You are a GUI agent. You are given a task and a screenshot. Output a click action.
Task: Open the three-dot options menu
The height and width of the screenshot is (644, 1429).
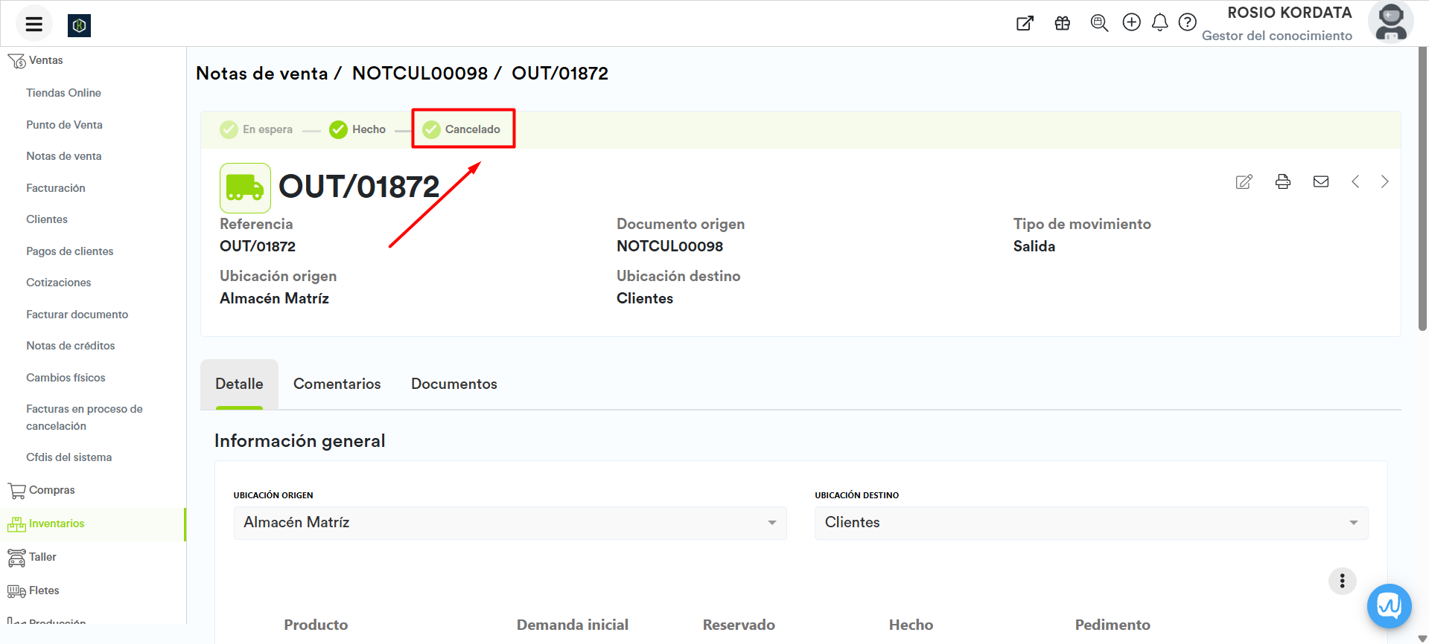[x=1342, y=581]
